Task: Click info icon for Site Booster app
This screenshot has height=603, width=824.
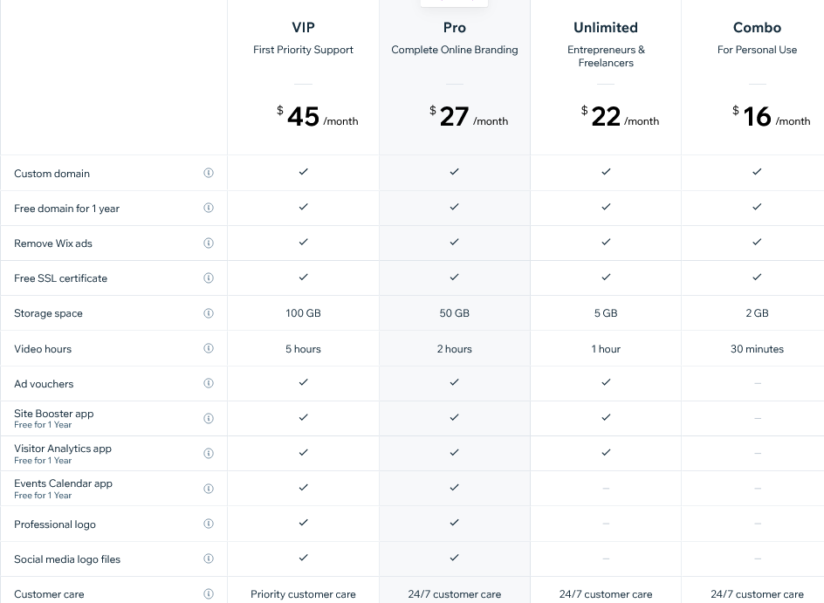Action: point(209,418)
